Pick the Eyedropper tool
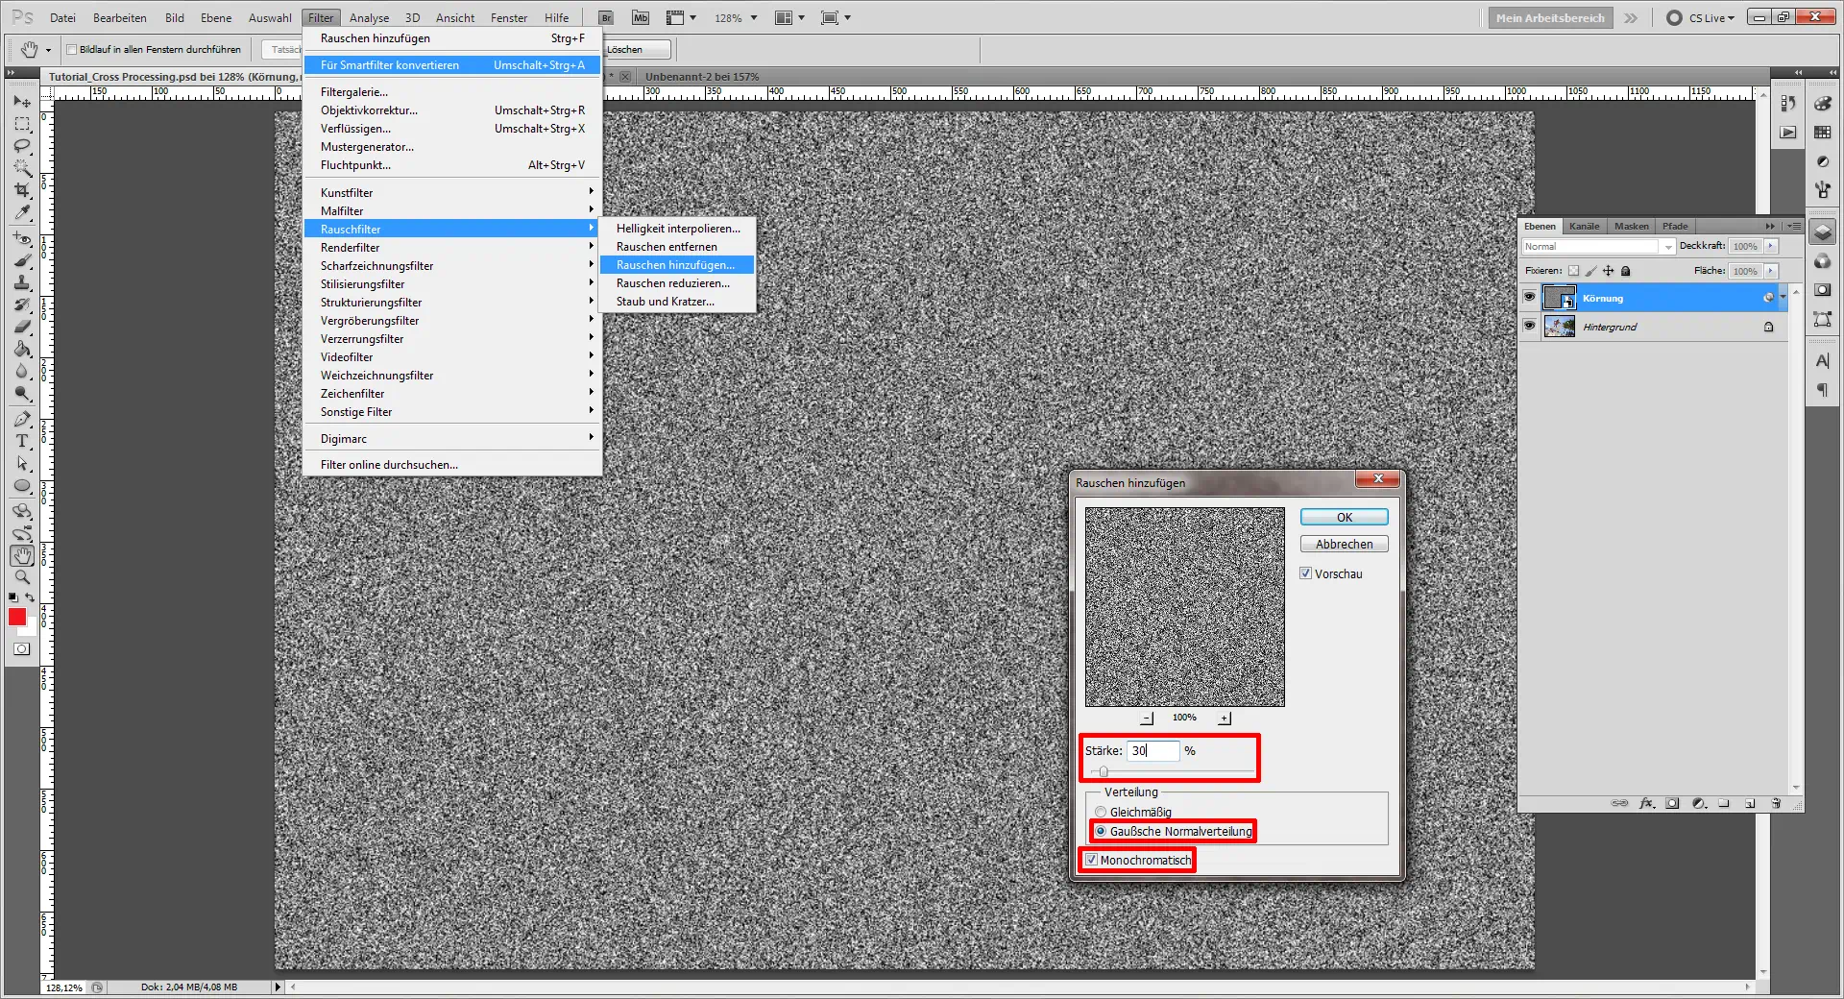 22,213
